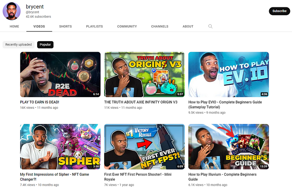This screenshot has height=196, width=292.
Task: Open THE TRUTH ABOUT AXIE INFINITY ORIGIN V3 title
Action: click(141, 102)
